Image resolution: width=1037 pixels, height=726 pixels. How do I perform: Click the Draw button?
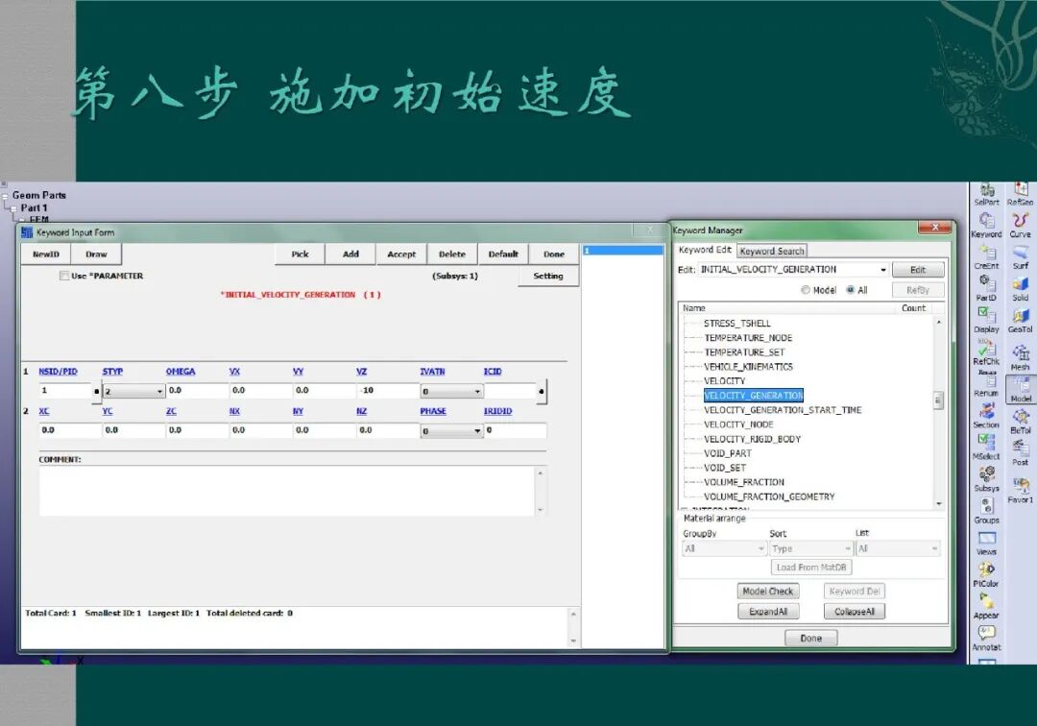tap(96, 254)
